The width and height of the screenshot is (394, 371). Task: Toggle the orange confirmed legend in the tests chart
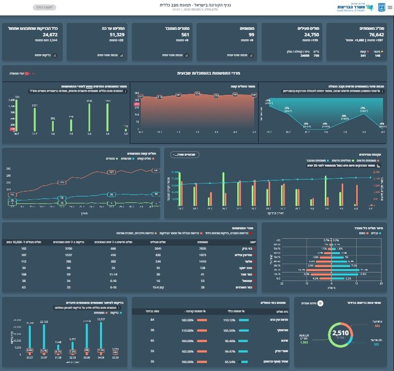pos(100,313)
